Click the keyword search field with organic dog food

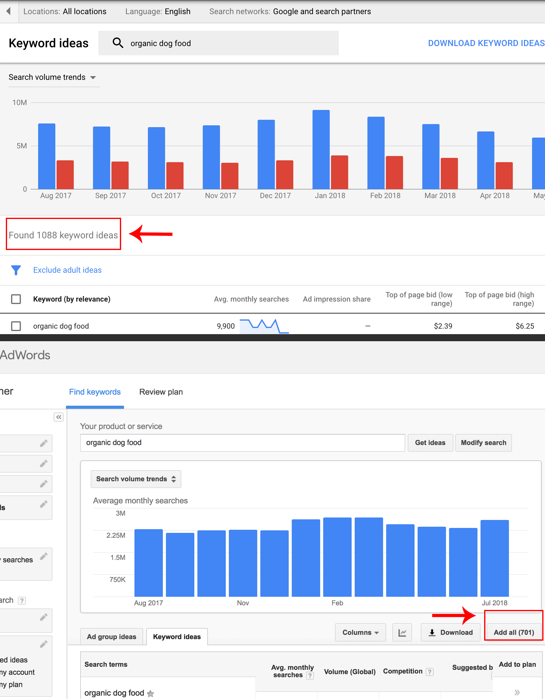click(219, 43)
